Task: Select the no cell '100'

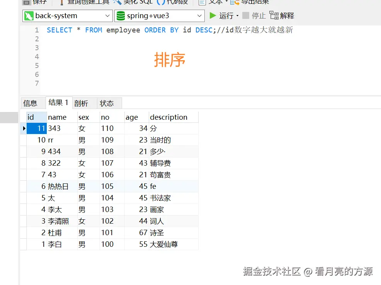Action: [112, 244]
